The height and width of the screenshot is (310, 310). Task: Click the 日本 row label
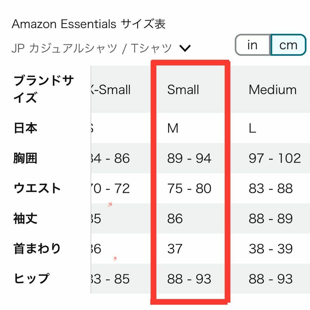[x=25, y=128]
